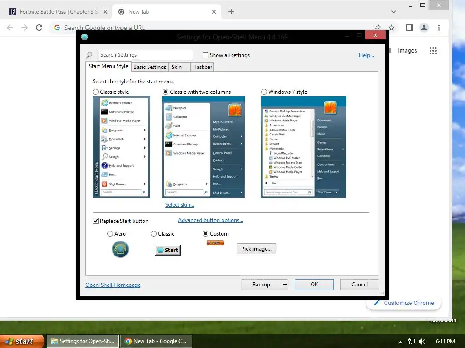Image resolution: width=465 pixels, height=348 pixels.
Task: Toggle the Show all settings checkbox
Action: (x=205, y=55)
